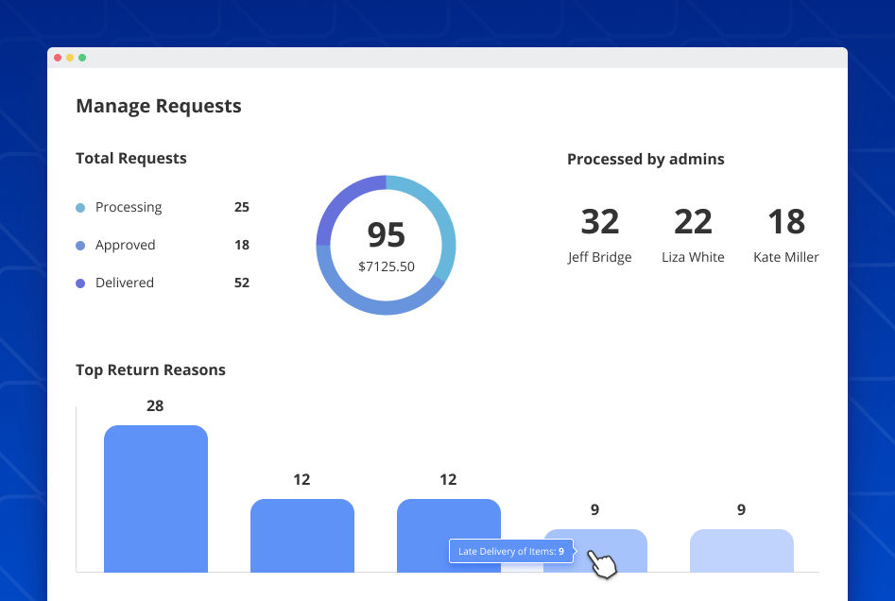Open the 'Total Requests' section
Screen dimensions: 895x601
pos(130,158)
